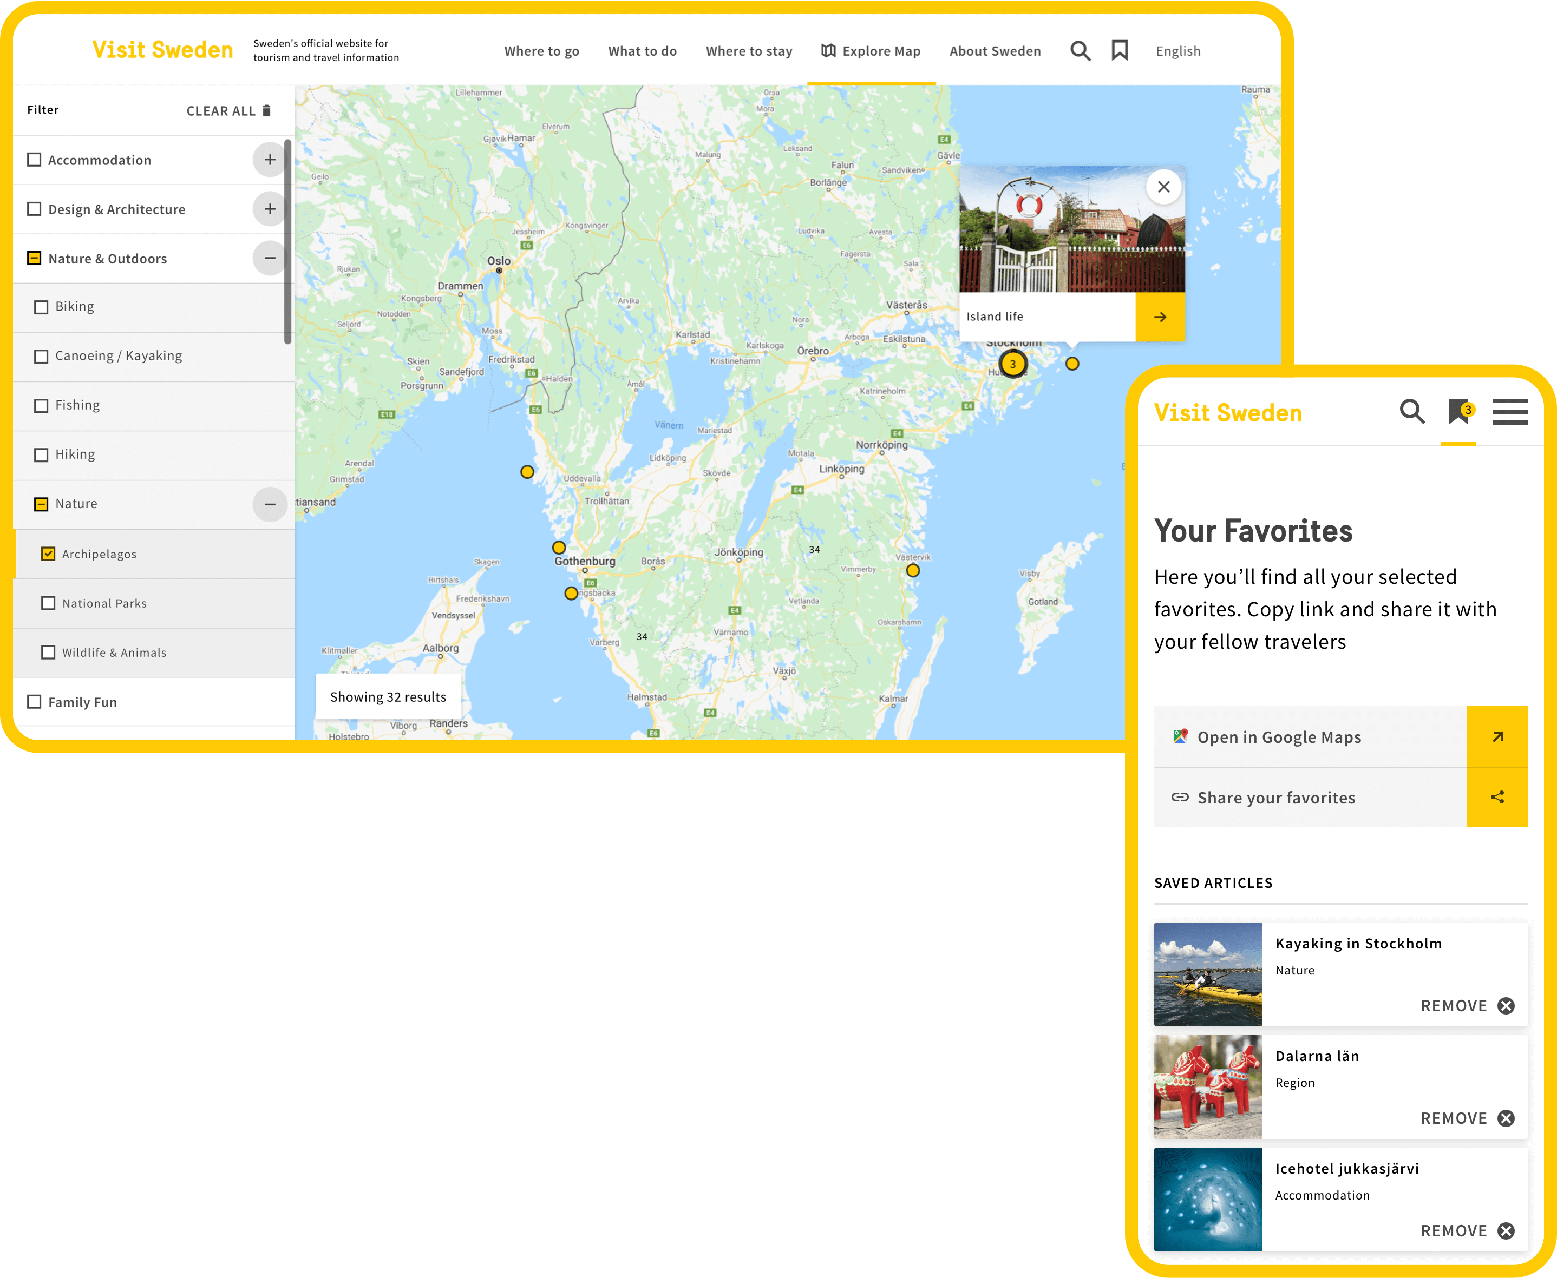Toggle the Accommodation checkbox
This screenshot has height=1278, width=1557.
(34, 160)
